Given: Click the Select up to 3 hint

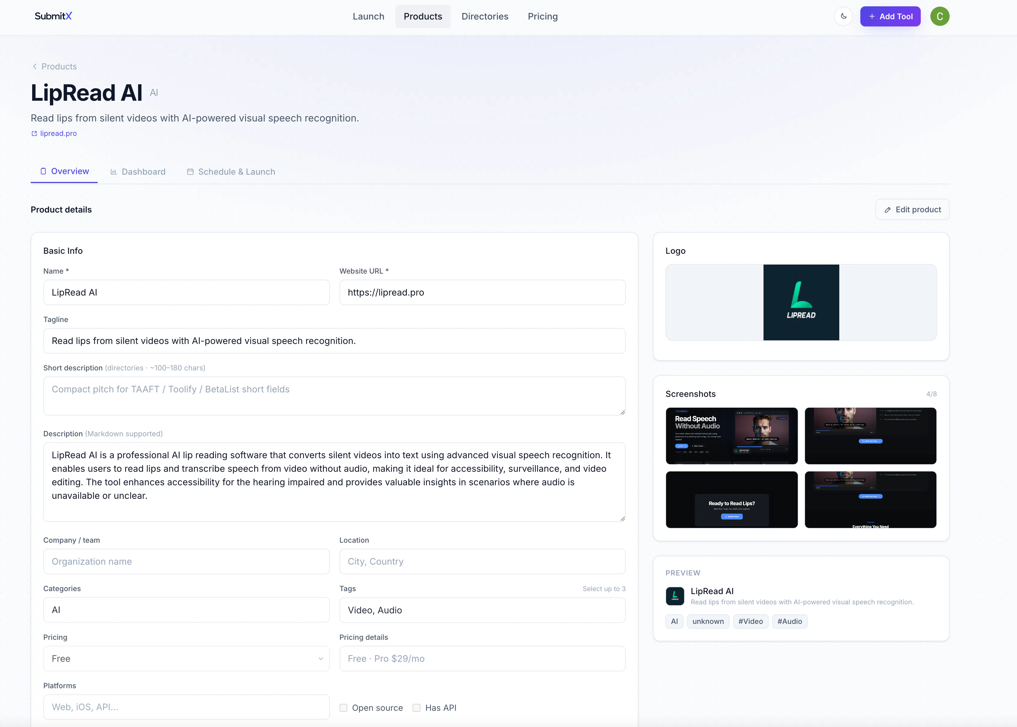Looking at the screenshot, I should click(604, 589).
